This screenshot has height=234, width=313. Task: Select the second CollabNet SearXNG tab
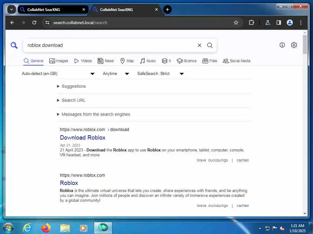pyautogui.click(x=126, y=9)
